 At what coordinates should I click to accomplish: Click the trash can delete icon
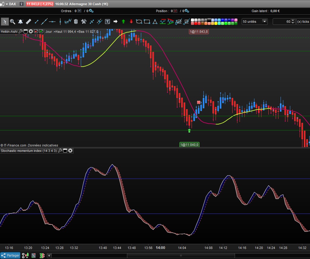(x=76, y=22)
